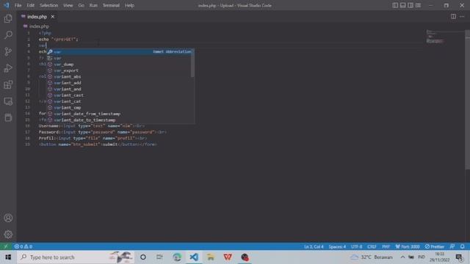Open the View menu
The height and width of the screenshot is (264, 470).
click(68, 5)
